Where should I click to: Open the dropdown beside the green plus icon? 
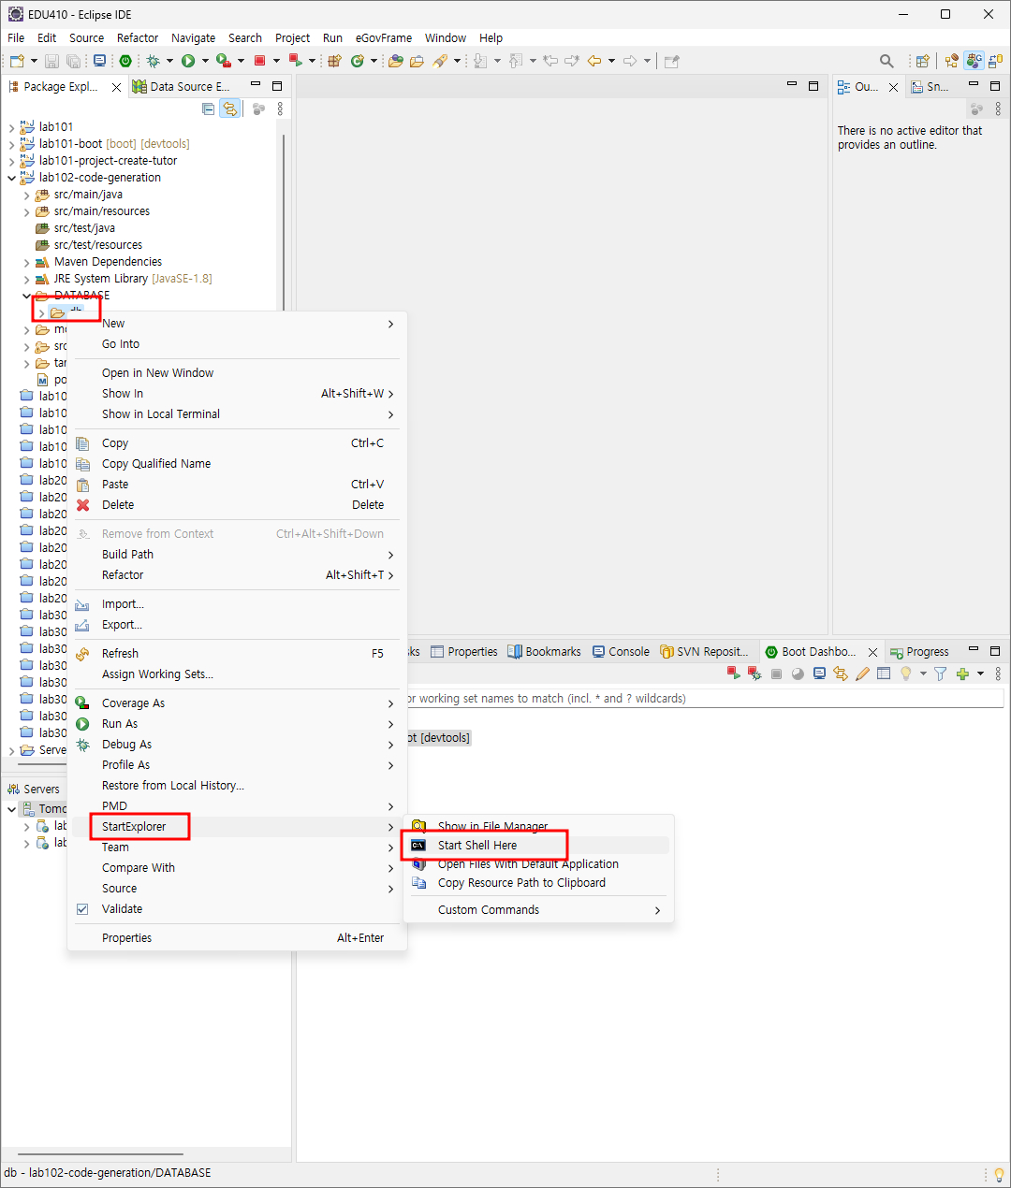980,674
